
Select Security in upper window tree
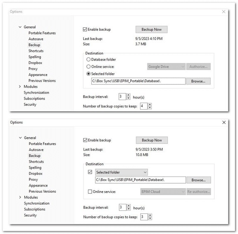coord(30,105)
